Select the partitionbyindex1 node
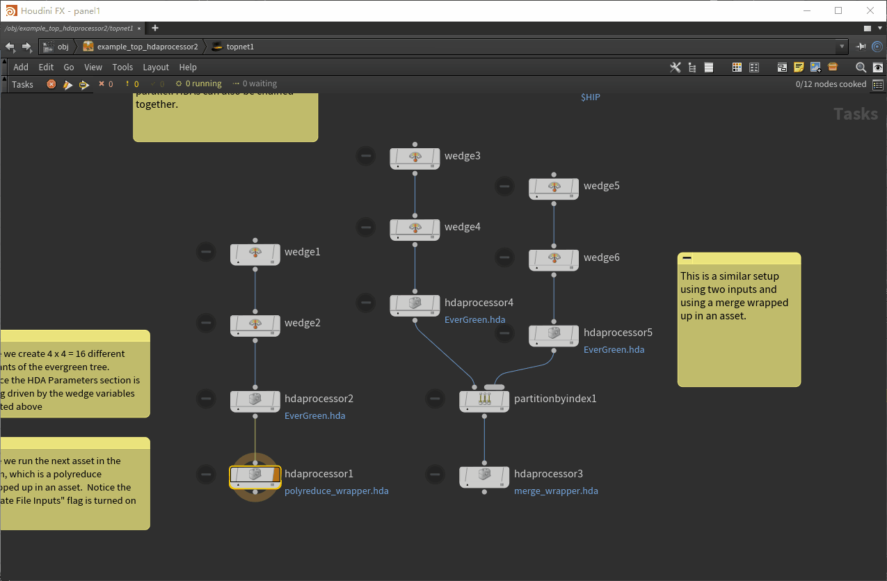 pos(484,399)
